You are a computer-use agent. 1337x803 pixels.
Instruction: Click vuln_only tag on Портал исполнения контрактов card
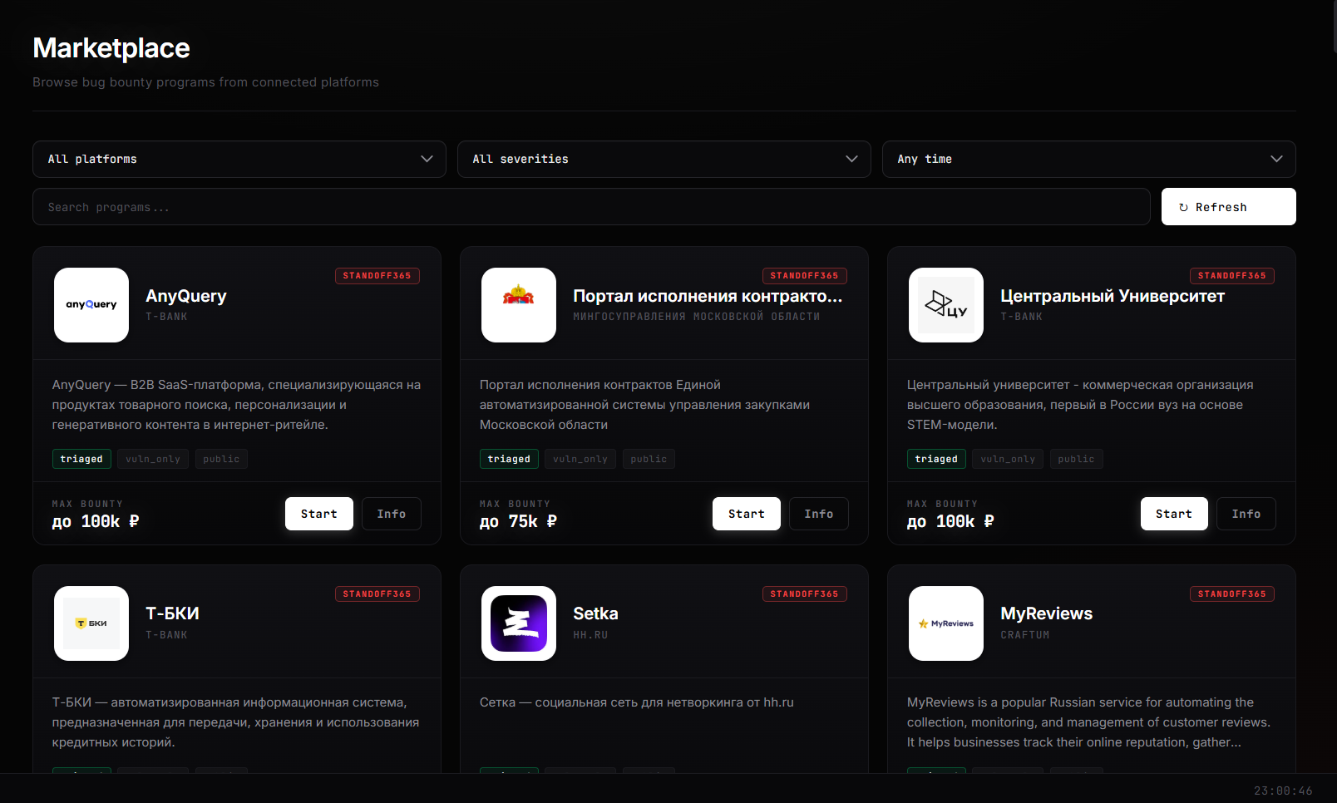coord(580,459)
